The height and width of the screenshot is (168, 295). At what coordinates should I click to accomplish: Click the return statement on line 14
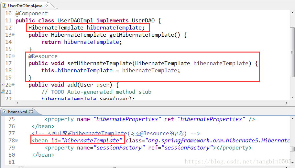[82, 42]
